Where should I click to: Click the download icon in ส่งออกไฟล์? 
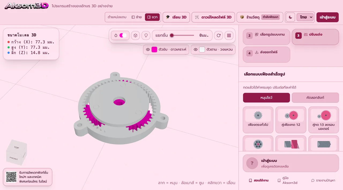(257, 52)
